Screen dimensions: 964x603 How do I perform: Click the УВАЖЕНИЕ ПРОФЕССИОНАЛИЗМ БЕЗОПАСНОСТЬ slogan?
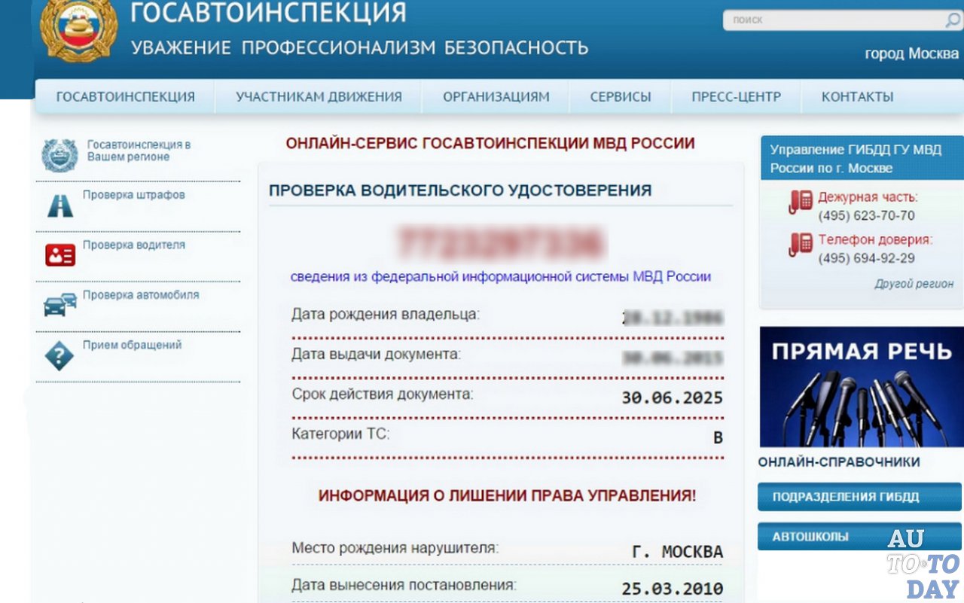359,47
